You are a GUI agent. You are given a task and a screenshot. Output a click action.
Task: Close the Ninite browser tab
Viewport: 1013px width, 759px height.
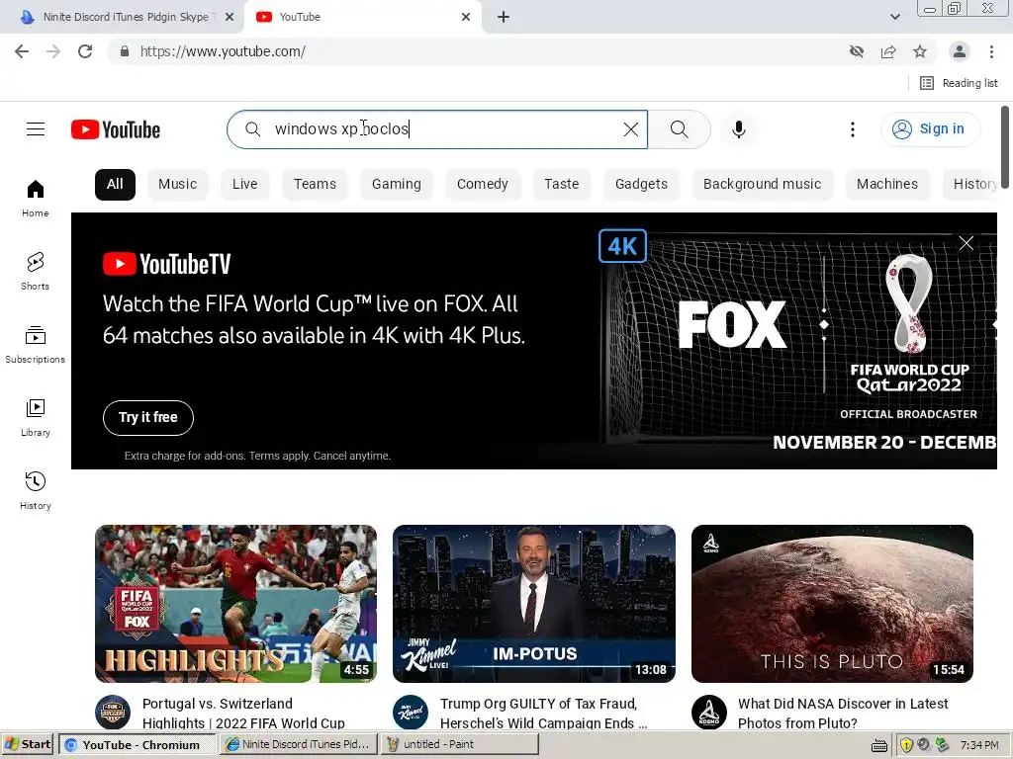click(x=230, y=17)
